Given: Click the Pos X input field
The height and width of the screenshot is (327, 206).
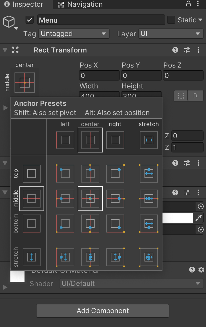Looking at the screenshot, I should [99, 76].
